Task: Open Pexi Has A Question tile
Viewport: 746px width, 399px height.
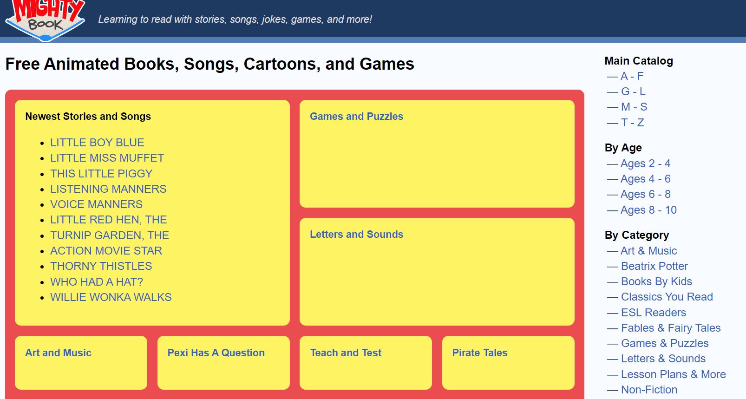Action: pyautogui.click(x=216, y=353)
